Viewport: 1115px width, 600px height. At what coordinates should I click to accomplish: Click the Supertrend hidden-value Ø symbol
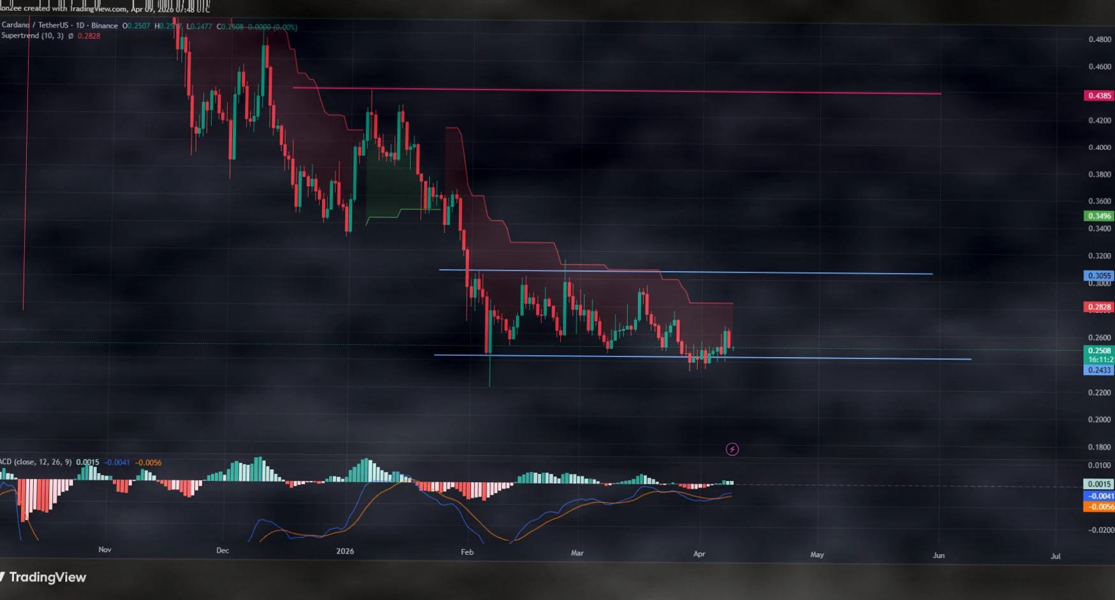click(71, 36)
